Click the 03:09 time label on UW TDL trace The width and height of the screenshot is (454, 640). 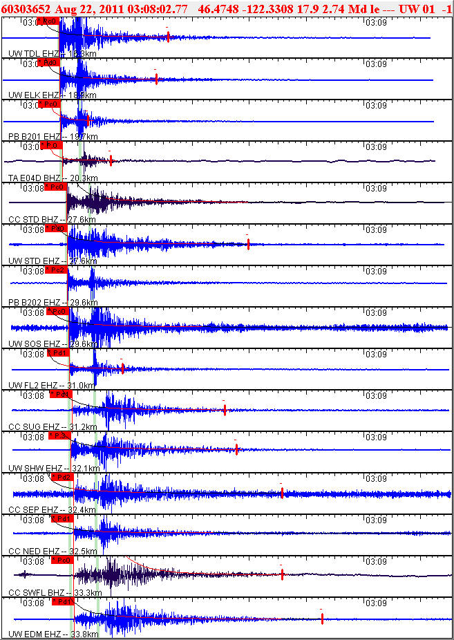pos(375,22)
